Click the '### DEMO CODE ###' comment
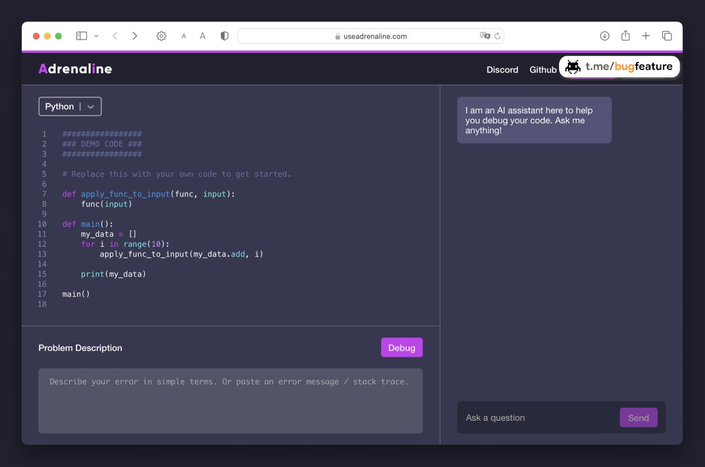The height and width of the screenshot is (467, 705). pos(102,144)
